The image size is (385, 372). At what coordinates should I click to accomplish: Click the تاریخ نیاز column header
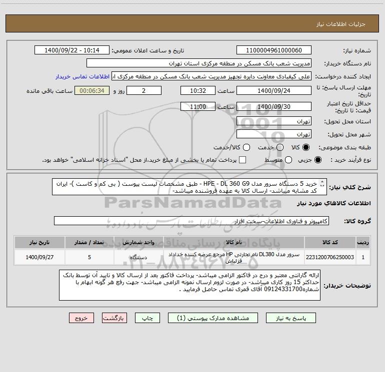pyautogui.click(x=39, y=242)
